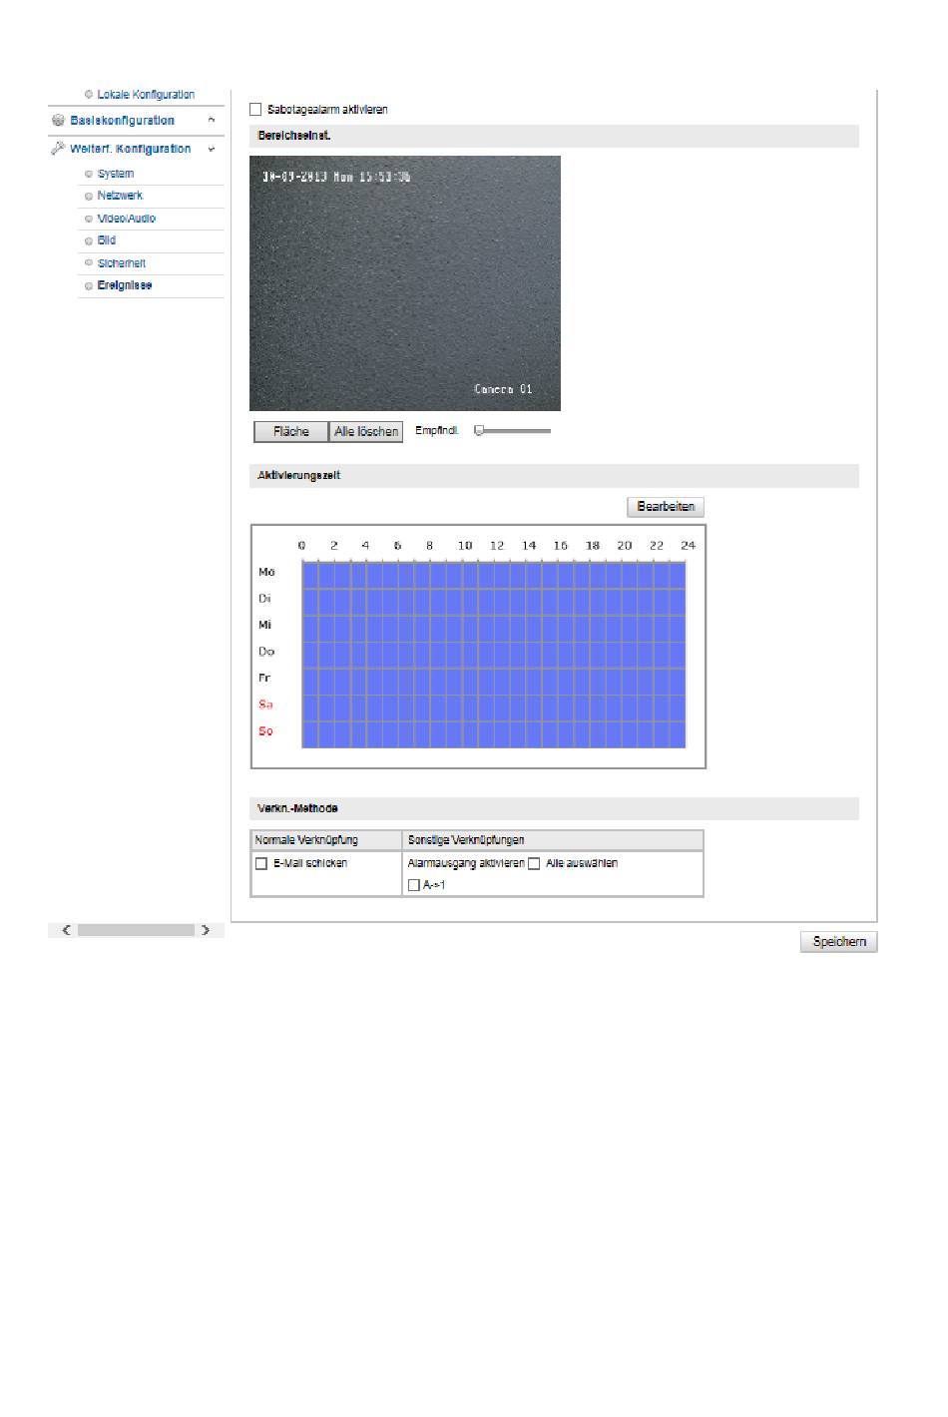Screen dimensions: 948x1417
Task: Click the camera preview image
Action: pyautogui.click(x=405, y=283)
